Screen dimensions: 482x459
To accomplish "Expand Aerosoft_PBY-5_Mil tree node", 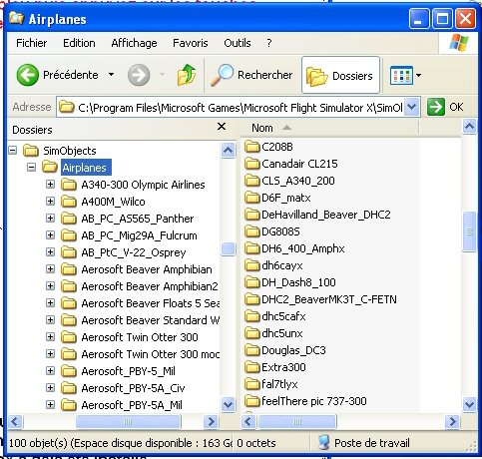I will pos(50,371).
